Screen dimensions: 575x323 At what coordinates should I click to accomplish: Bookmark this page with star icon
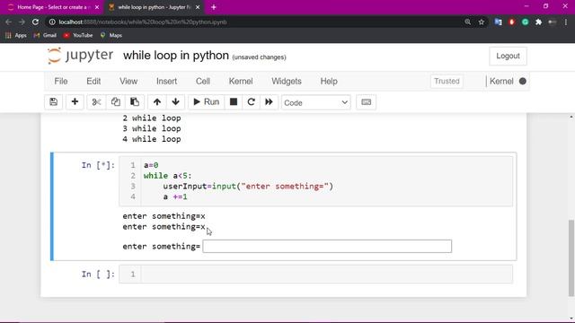482,22
